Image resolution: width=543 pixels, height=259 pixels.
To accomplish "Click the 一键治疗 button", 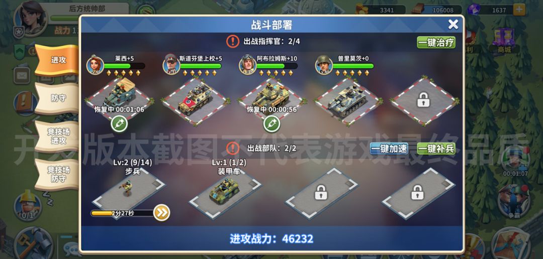I will [436, 43].
